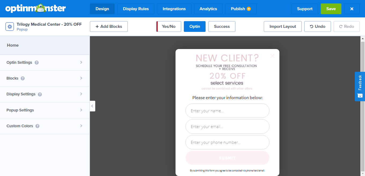The height and width of the screenshot is (176, 365).
Task: Switch to the Yes/No view
Action: click(x=169, y=27)
